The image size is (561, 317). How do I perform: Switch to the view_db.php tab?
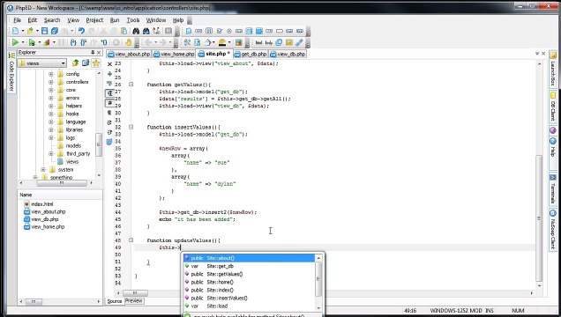pyautogui.click(x=288, y=55)
